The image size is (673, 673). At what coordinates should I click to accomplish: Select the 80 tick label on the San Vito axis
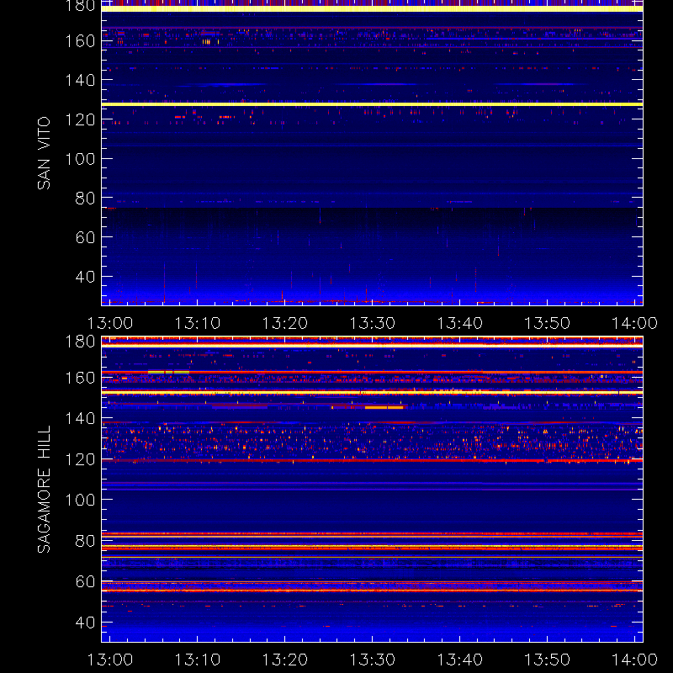click(x=85, y=199)
